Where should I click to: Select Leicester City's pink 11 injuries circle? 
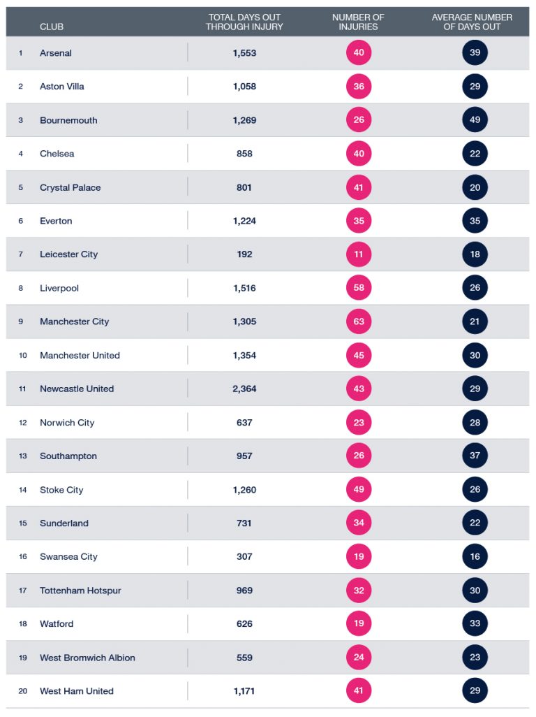(359, 254)
